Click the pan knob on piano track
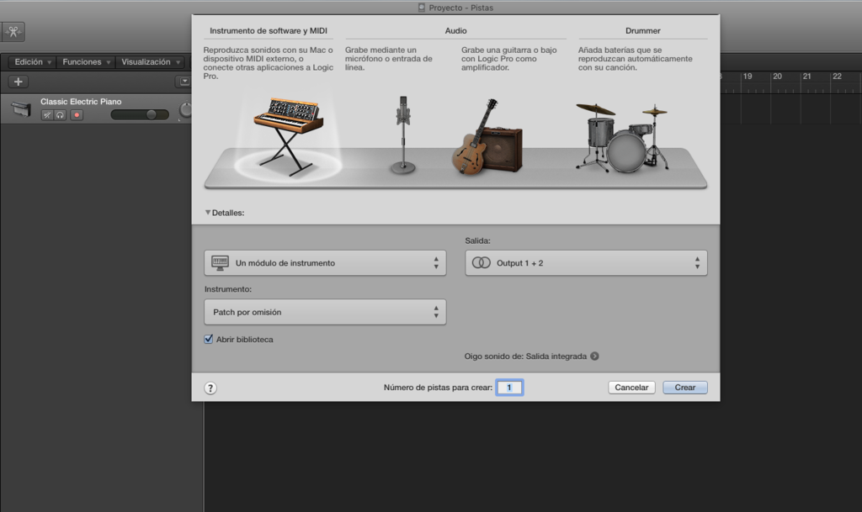The height and width of the screenshot is (512, 862). pyautogui.click(x=186, y=110)
